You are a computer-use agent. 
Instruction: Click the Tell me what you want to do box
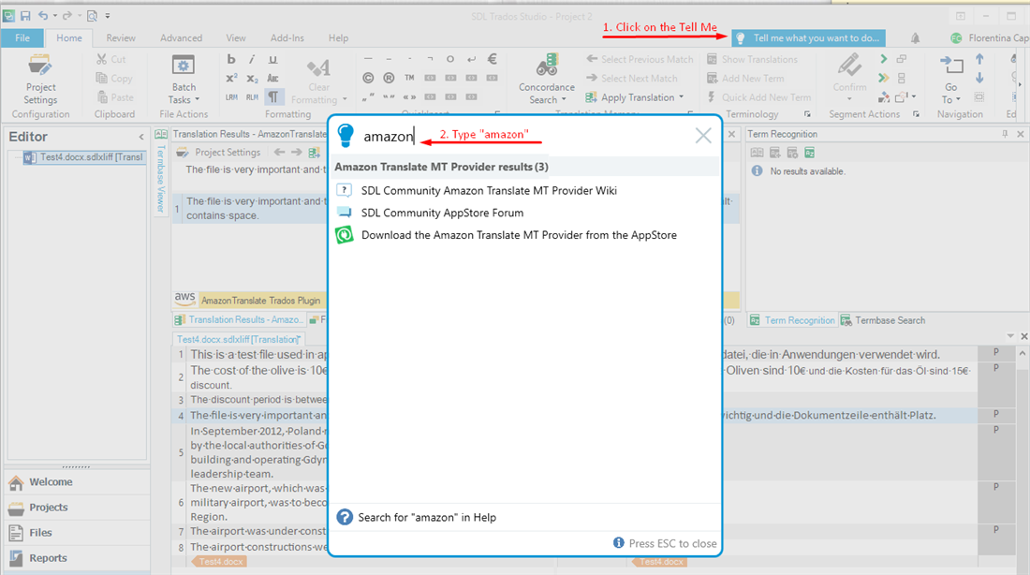809,38
